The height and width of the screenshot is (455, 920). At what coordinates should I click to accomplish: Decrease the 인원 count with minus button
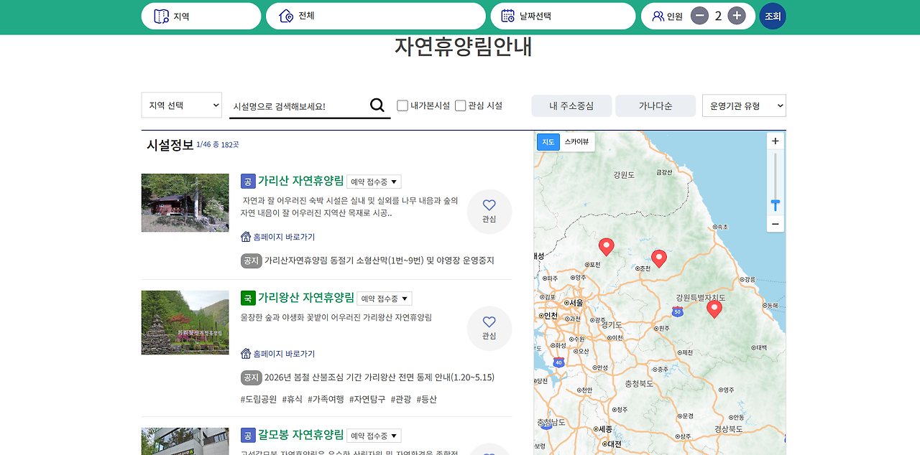699,16
